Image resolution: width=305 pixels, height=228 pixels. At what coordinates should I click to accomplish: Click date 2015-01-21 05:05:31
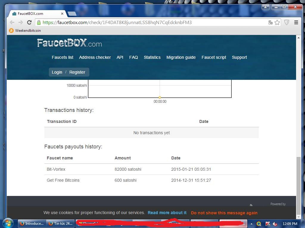(191, 169)
